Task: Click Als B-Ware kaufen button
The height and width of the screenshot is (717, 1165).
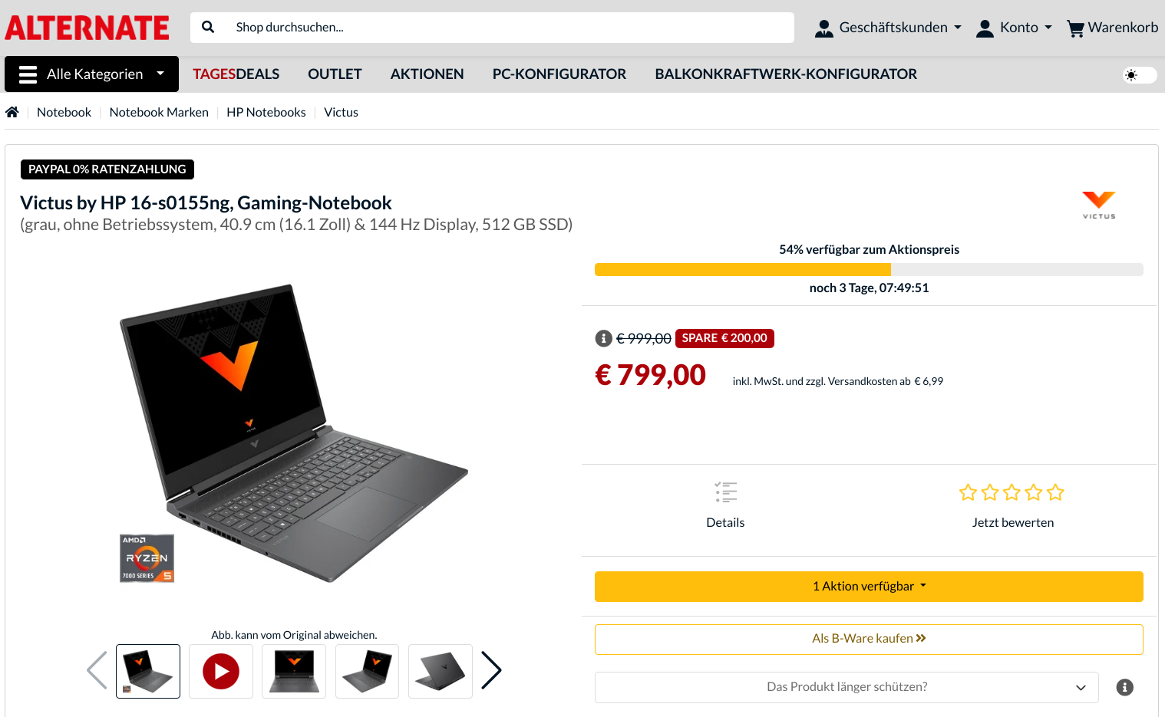Action: [869, 639]
